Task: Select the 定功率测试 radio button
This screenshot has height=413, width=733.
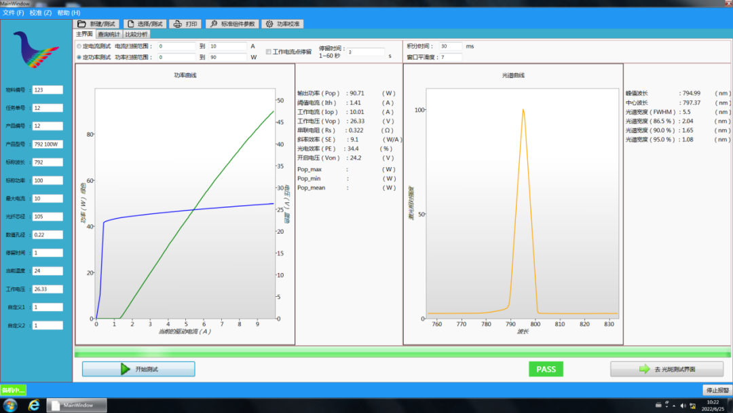Action: click(79, 57)
